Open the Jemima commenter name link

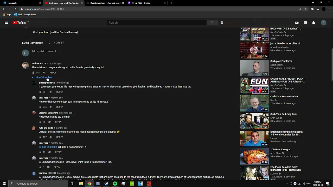(x=47, y=173)
